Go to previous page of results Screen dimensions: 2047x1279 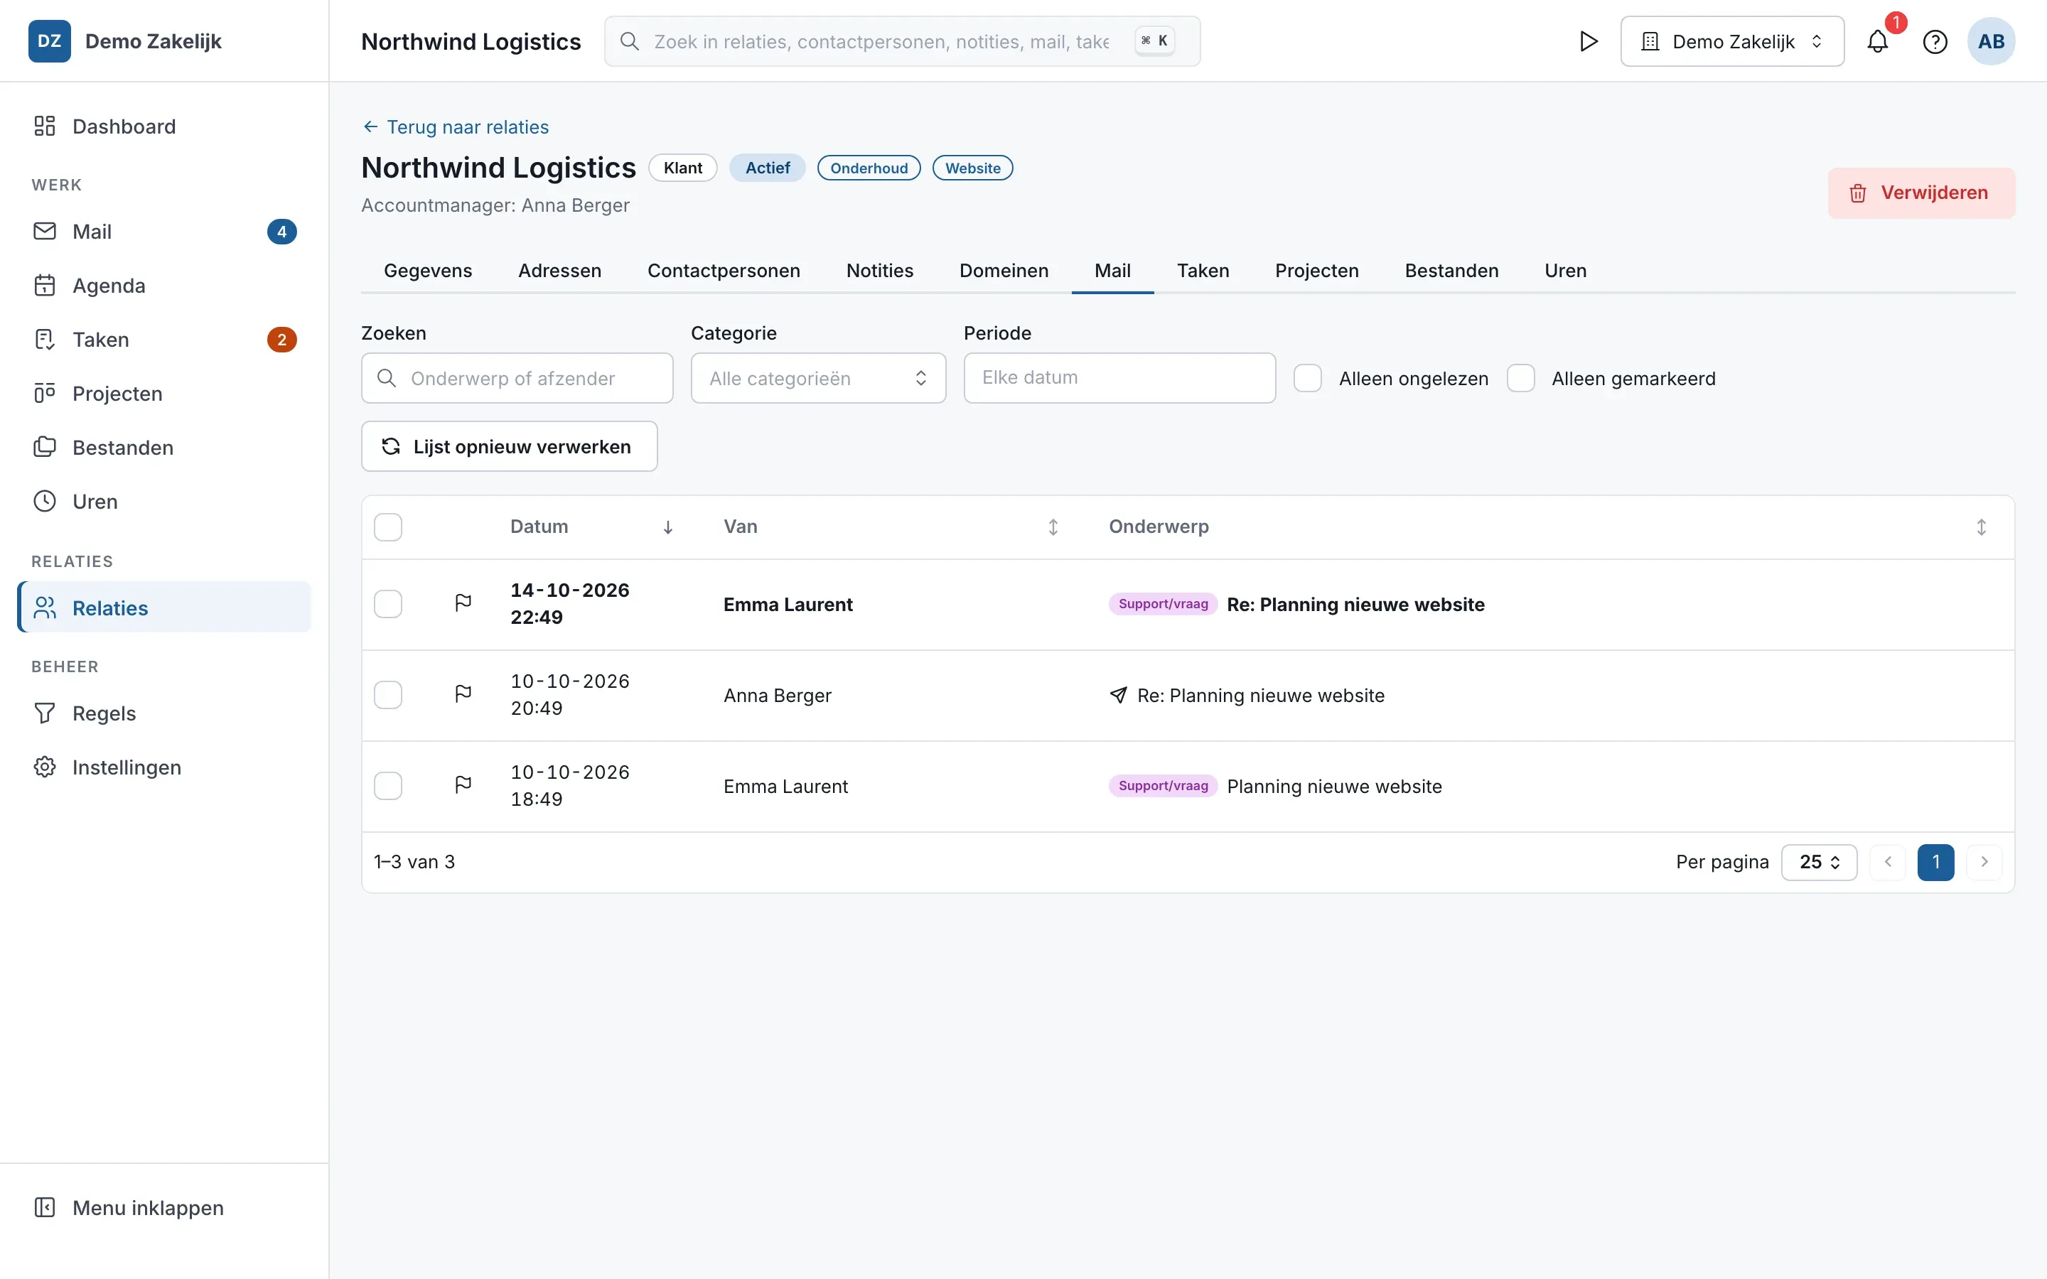(1888, 862)
